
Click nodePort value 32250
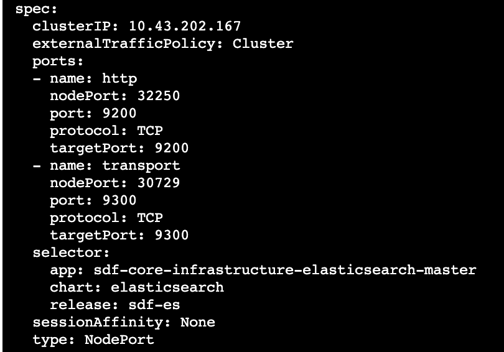pyautogui.click(x=159, y=96)
